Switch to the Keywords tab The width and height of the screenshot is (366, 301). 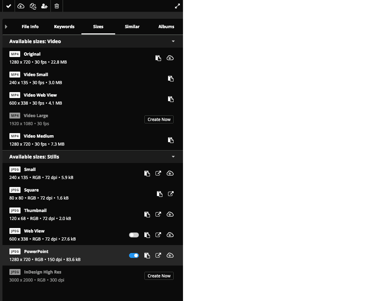coord(64,26)
